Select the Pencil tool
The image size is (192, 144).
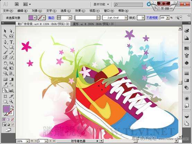tap(11, 52)
